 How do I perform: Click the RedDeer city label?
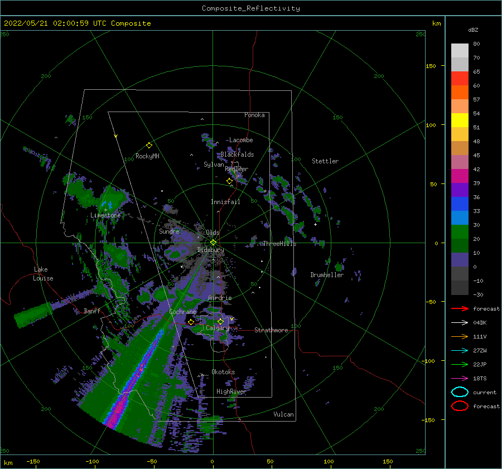pos(236,169)
